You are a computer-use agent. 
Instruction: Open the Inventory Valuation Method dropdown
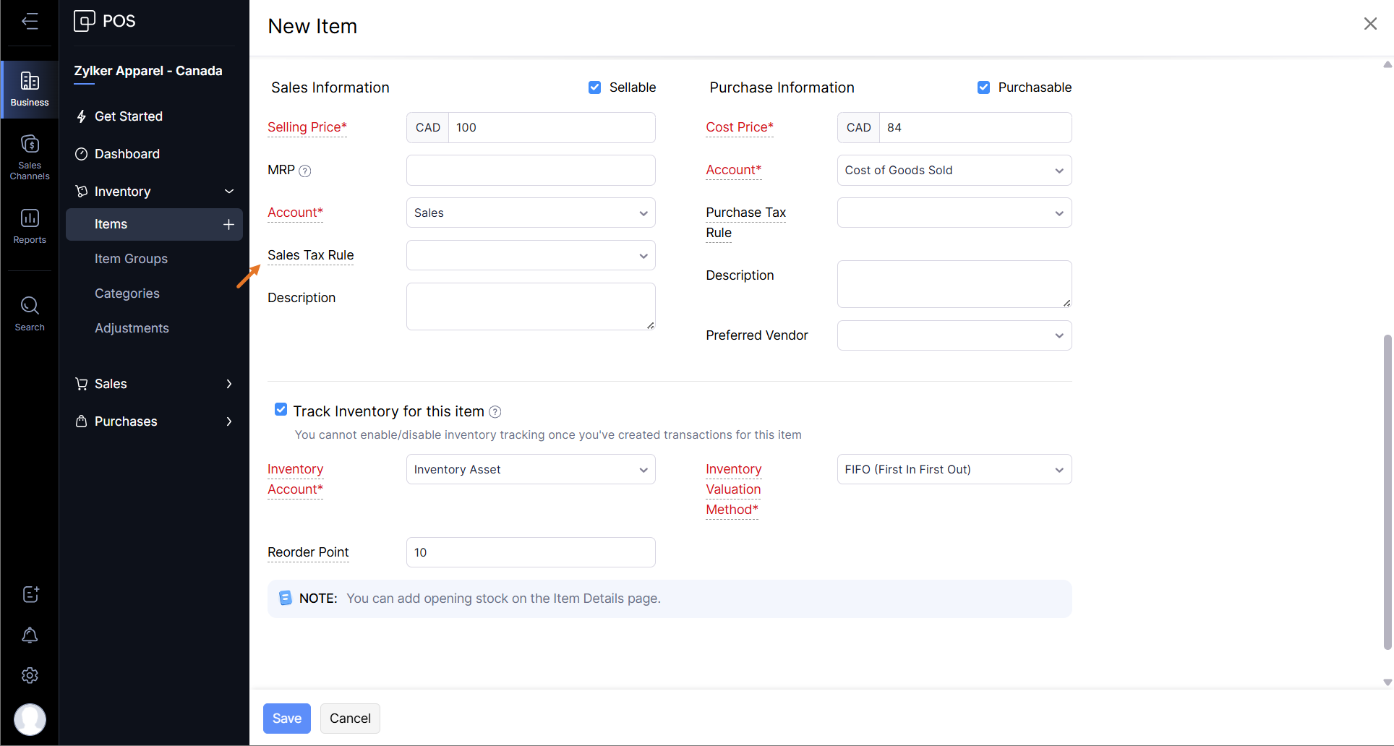tap(954, 469)
